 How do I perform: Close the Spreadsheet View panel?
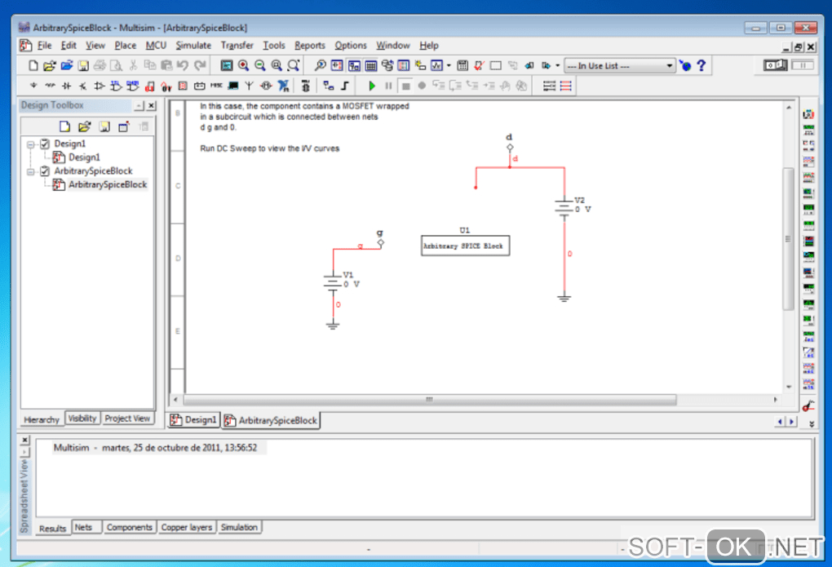pyautogui.click(x=25, y=440)
